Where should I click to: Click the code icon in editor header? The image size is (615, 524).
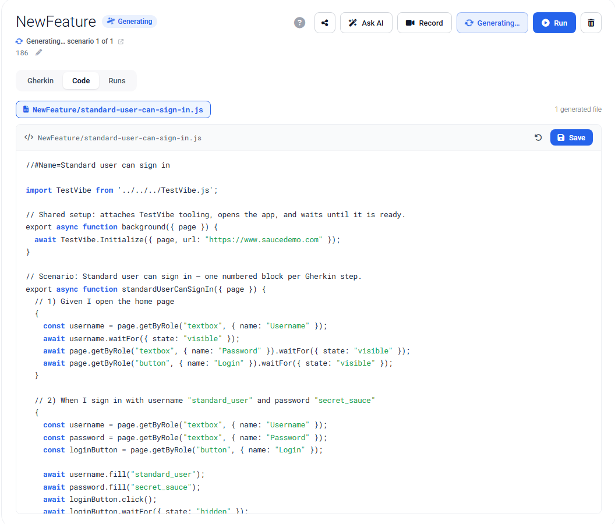pyautogui.click(x=29, y=137)
